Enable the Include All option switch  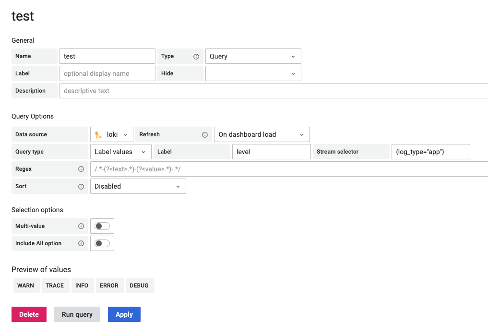pos(102,243)
